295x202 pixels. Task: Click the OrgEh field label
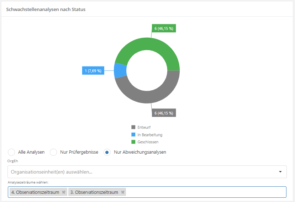point(12,161)
